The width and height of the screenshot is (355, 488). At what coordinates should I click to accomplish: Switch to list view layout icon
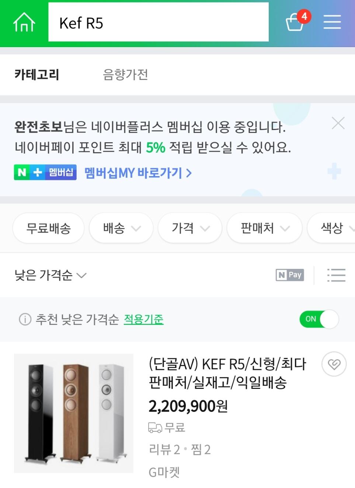[336, 275]
